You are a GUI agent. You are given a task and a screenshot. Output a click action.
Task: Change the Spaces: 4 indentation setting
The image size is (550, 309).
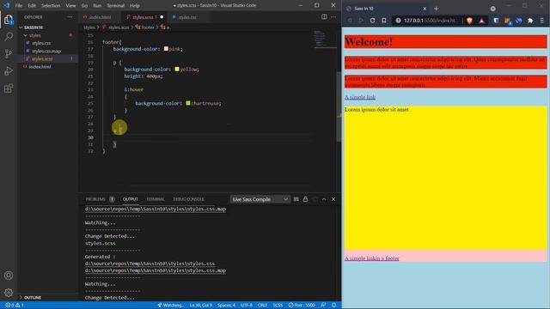[x=226, y=306]
